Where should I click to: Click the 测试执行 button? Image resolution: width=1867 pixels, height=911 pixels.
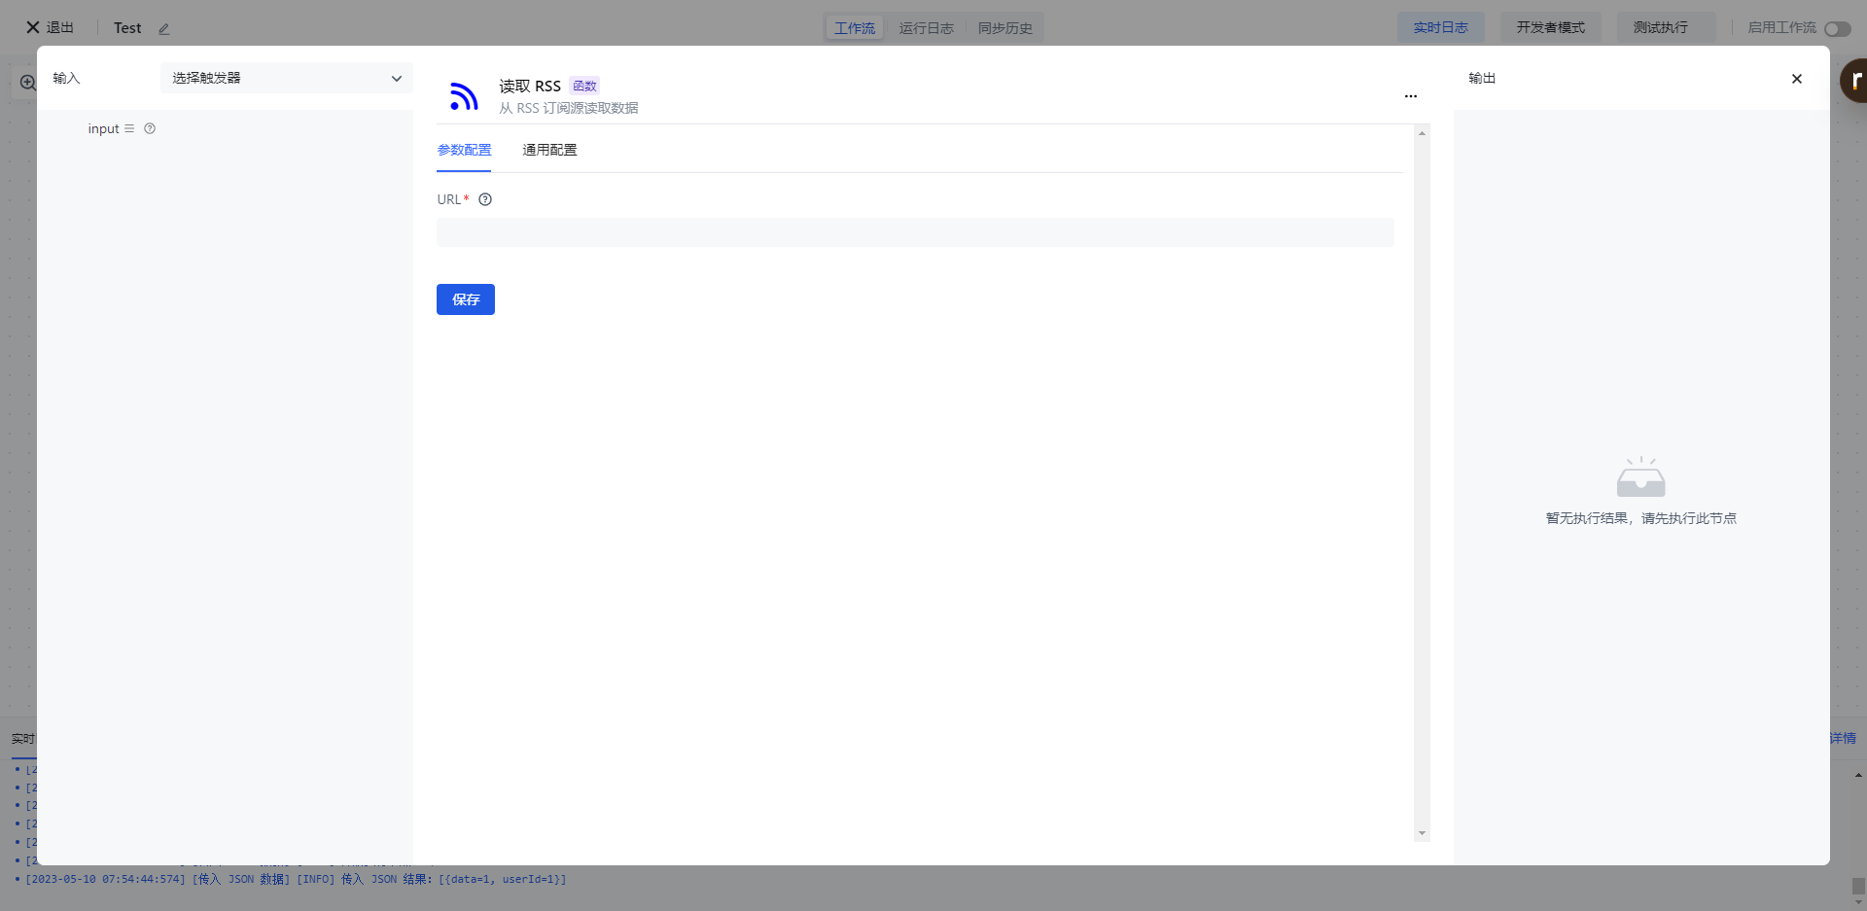[1660, 27]
